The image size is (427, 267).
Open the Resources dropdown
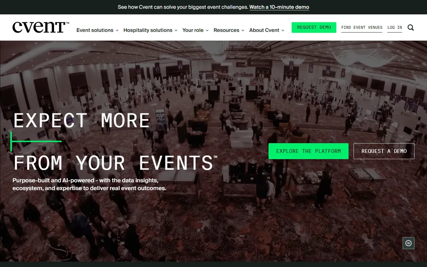(x=229, y=30)
